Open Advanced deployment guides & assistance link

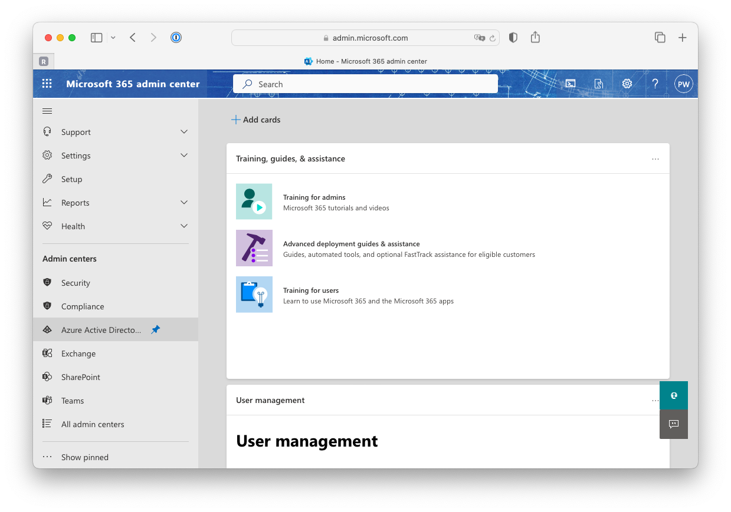[x=352, y=244]
